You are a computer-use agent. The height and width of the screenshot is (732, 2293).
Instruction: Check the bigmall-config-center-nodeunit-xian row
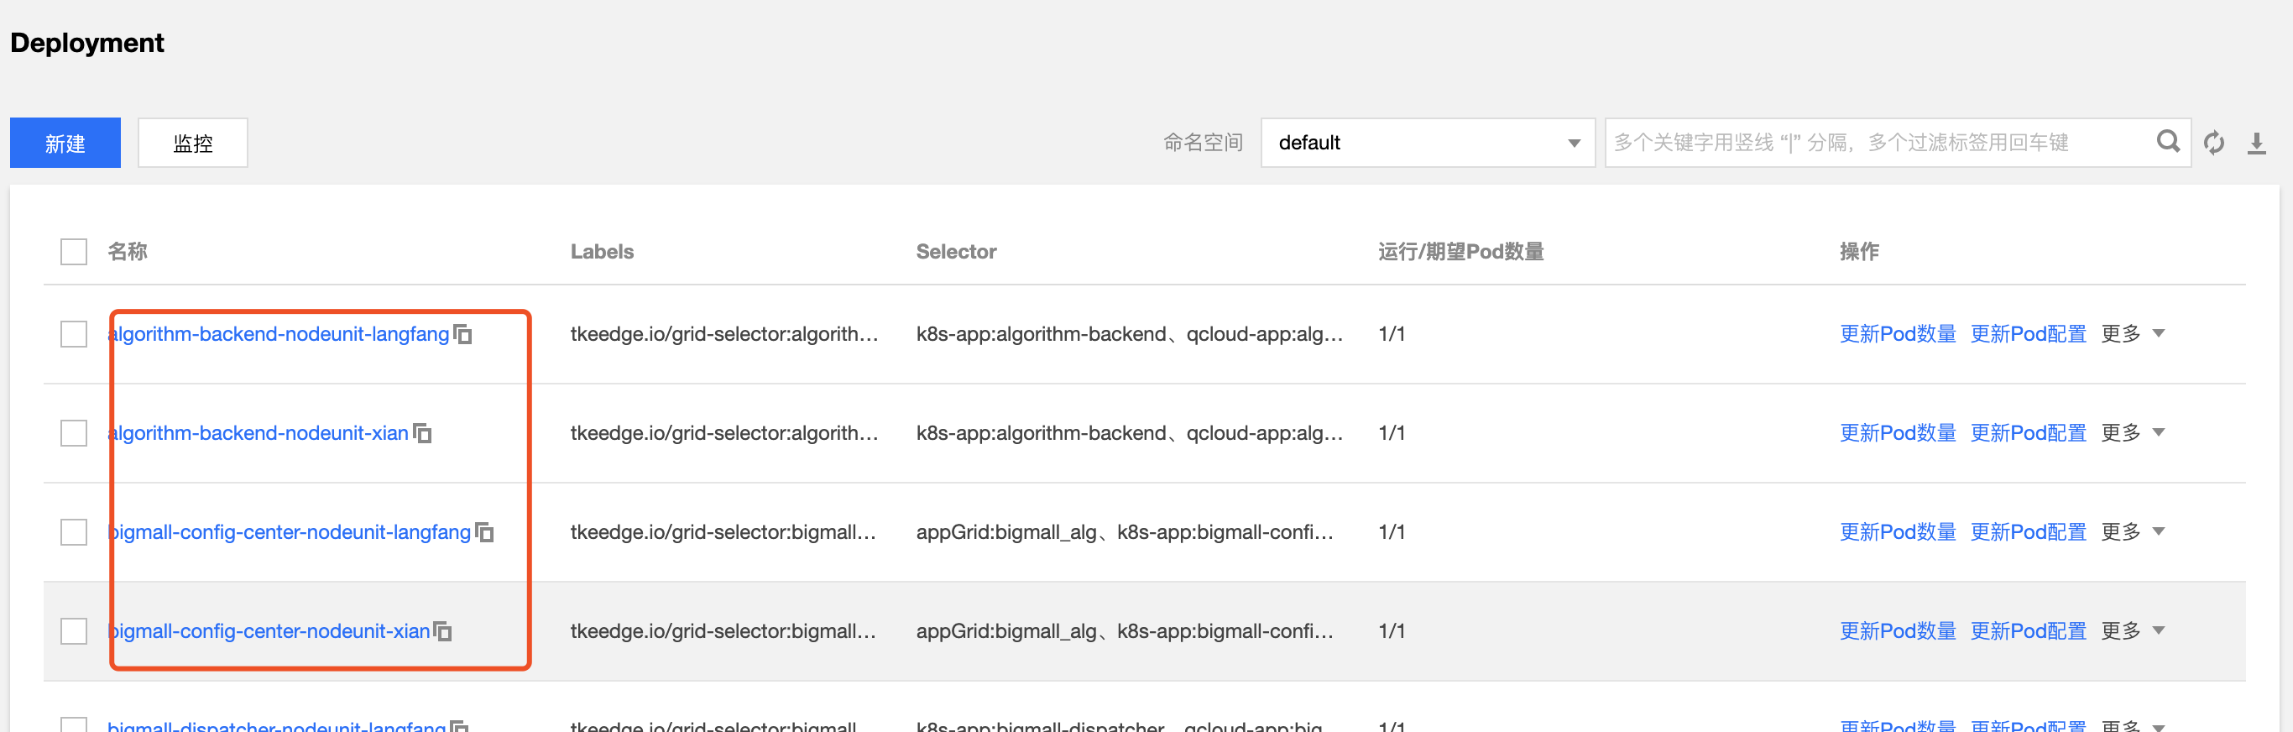[74, 630]
